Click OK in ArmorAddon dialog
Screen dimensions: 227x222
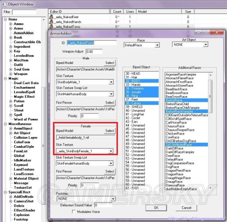[x=156, y=208]
